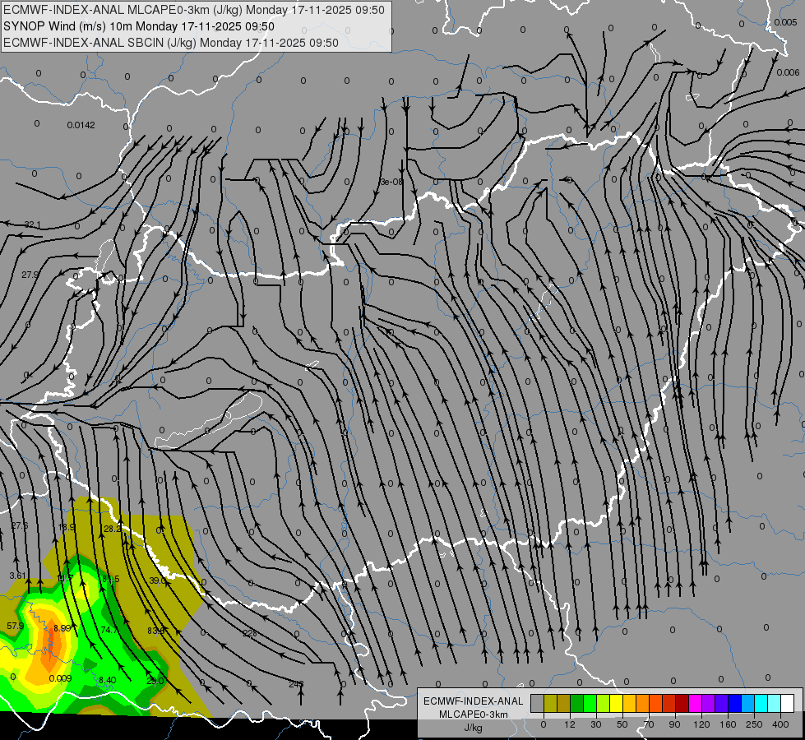This screenshot has width=805, height=740.
Task: Click the map value 29.0
Action: (x=155, y=681)
